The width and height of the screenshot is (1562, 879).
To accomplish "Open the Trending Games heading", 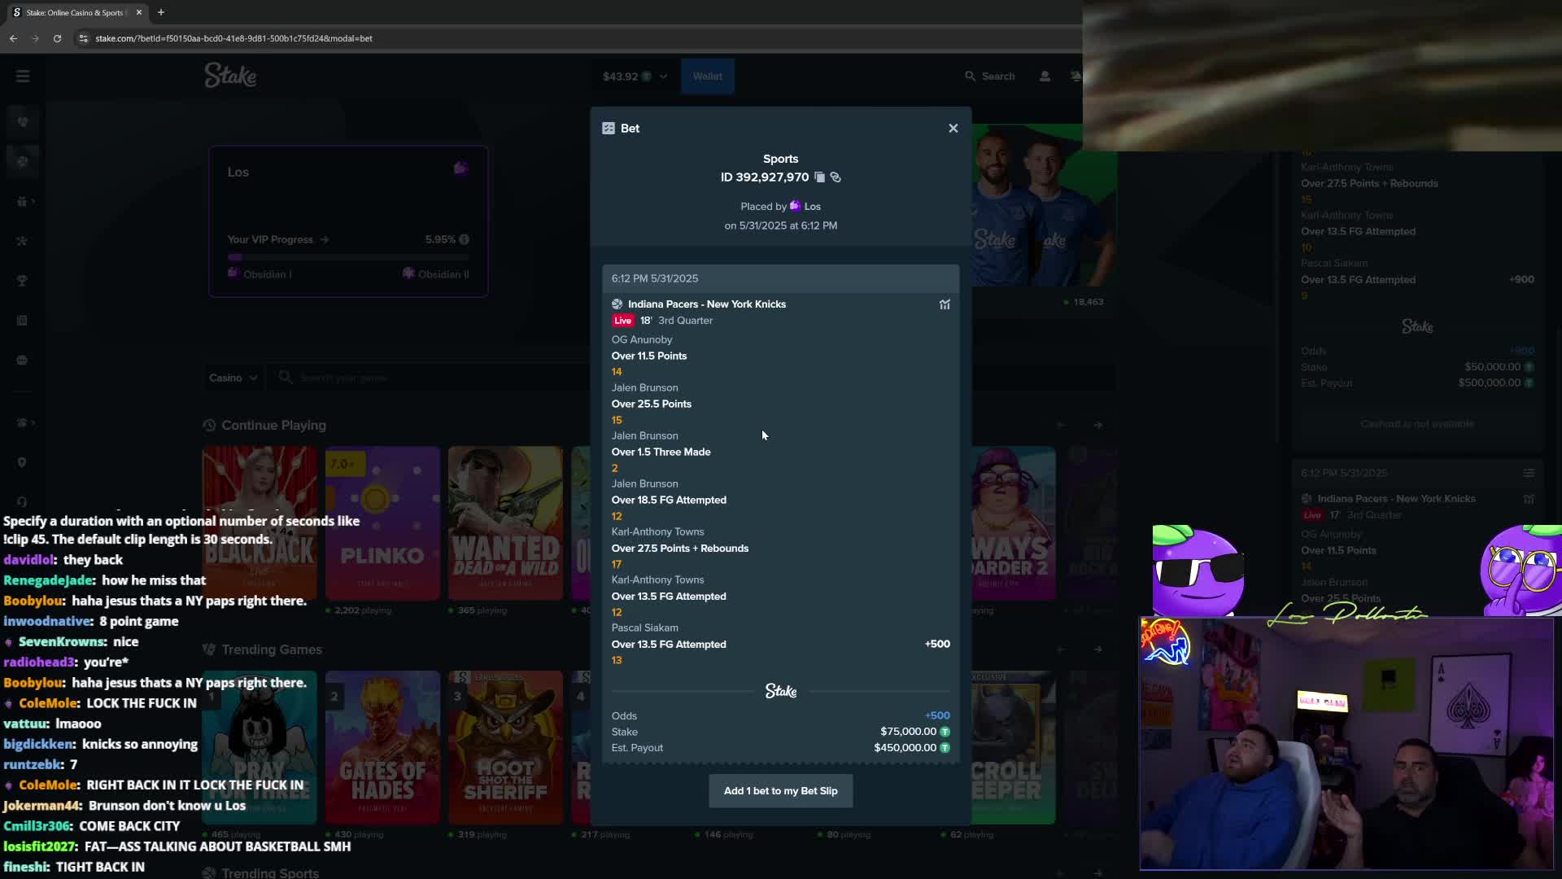I will [272, 649].
